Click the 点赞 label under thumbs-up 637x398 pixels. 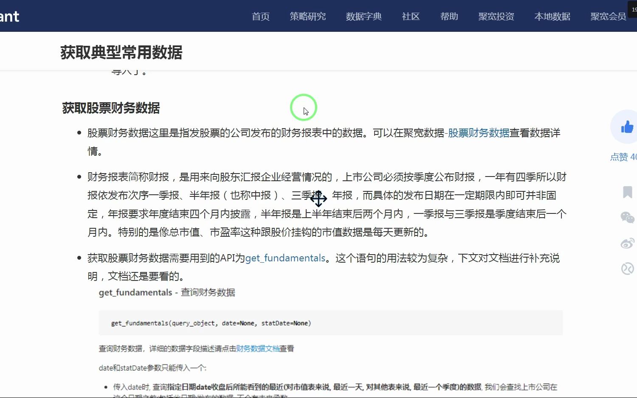(x=623, y=157)
